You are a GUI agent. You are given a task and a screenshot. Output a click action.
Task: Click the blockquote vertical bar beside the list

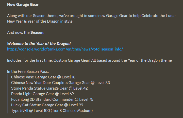8,94
